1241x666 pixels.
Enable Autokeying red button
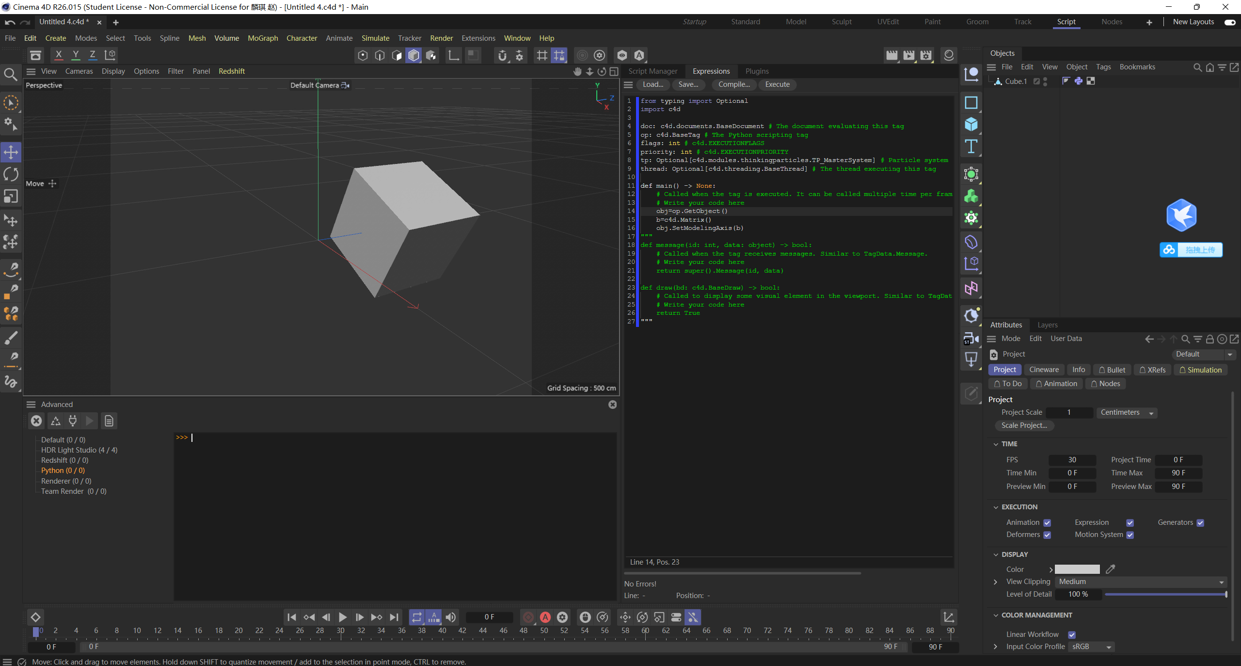(x=545, y=617)
